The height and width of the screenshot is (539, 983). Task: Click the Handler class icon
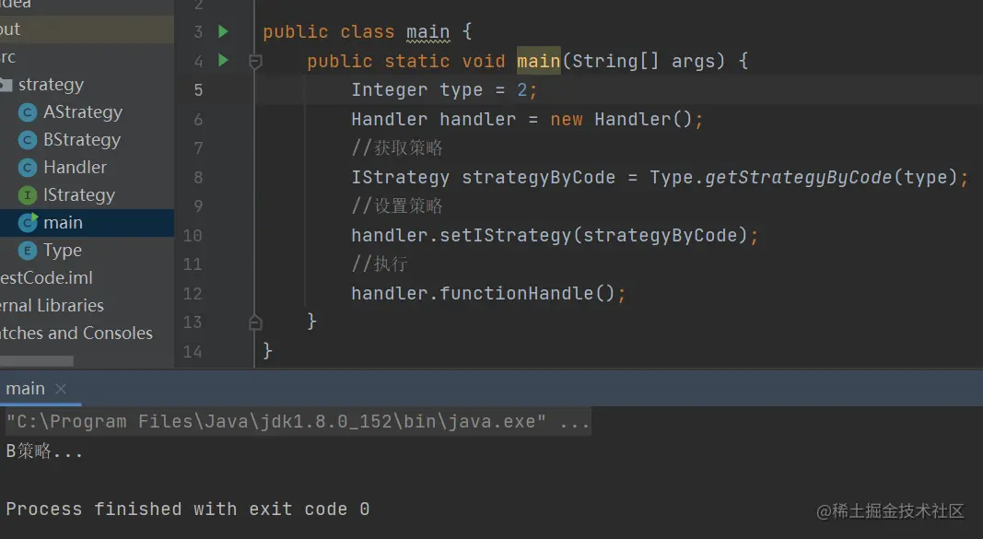27,168
